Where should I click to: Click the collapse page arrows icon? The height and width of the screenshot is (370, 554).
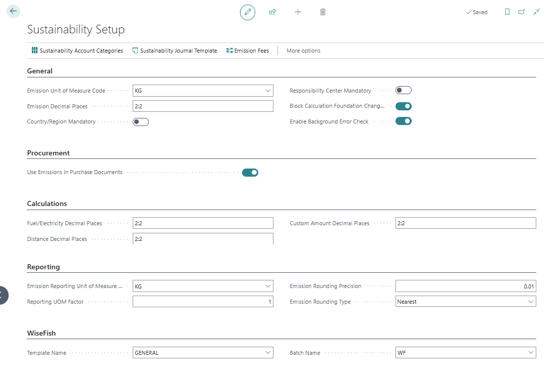click(x=536, y=12)
